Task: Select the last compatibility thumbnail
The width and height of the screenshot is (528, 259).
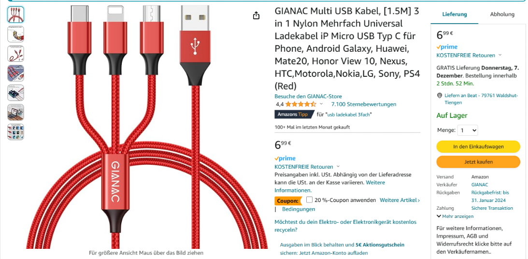Action: (15, 132)
